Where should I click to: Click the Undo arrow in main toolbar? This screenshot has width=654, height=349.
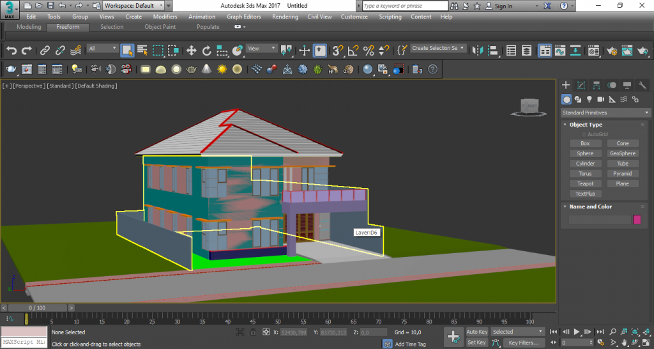tap(11, 50)
